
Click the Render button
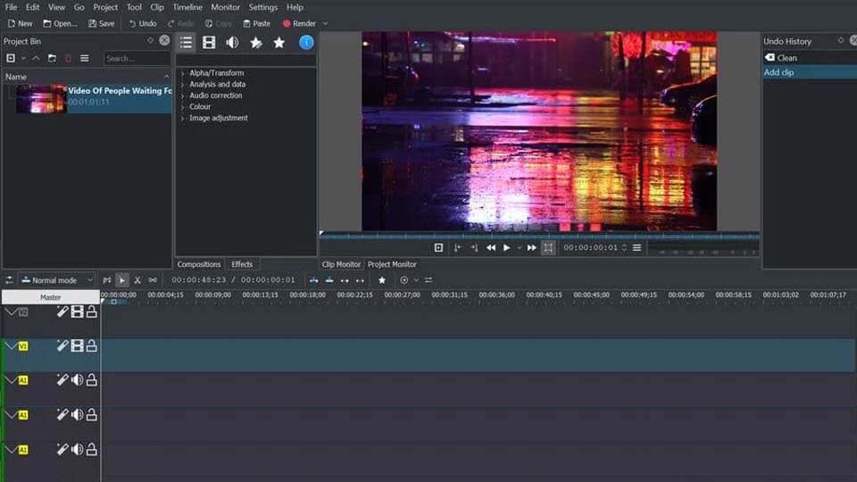tap(300, 23)
